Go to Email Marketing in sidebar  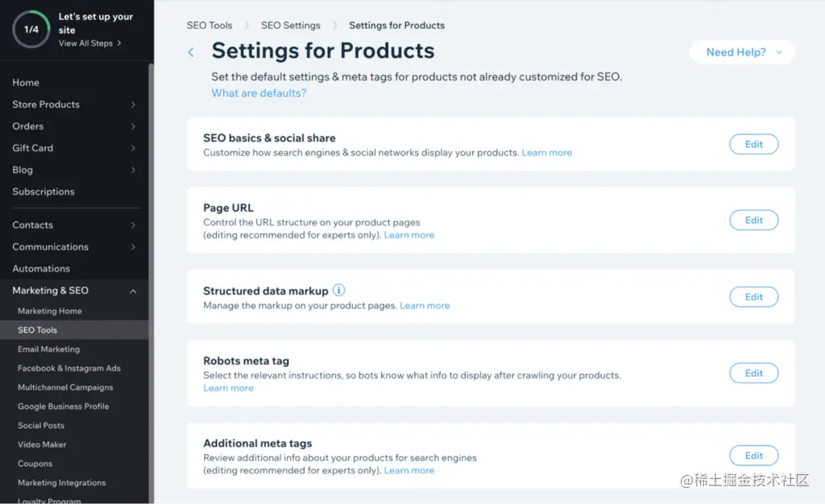click(x=49, y=349)
